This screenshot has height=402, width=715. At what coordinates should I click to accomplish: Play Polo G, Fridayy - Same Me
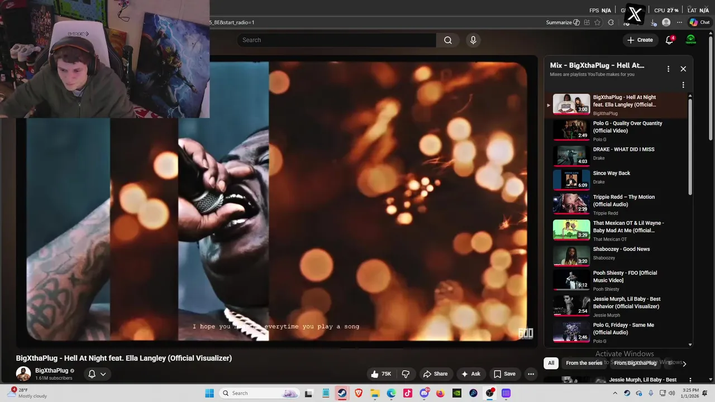[616, 332]
